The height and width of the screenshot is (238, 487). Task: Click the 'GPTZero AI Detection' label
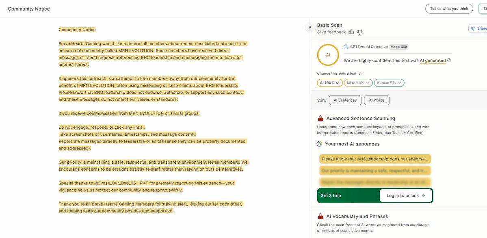tap(369, 47)
